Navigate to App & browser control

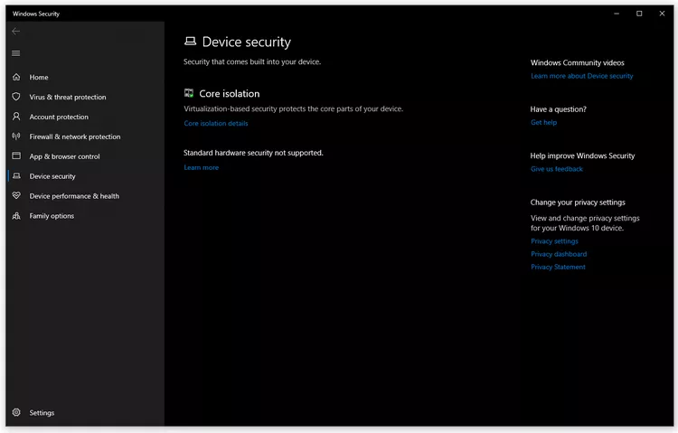tap(85, 156)
